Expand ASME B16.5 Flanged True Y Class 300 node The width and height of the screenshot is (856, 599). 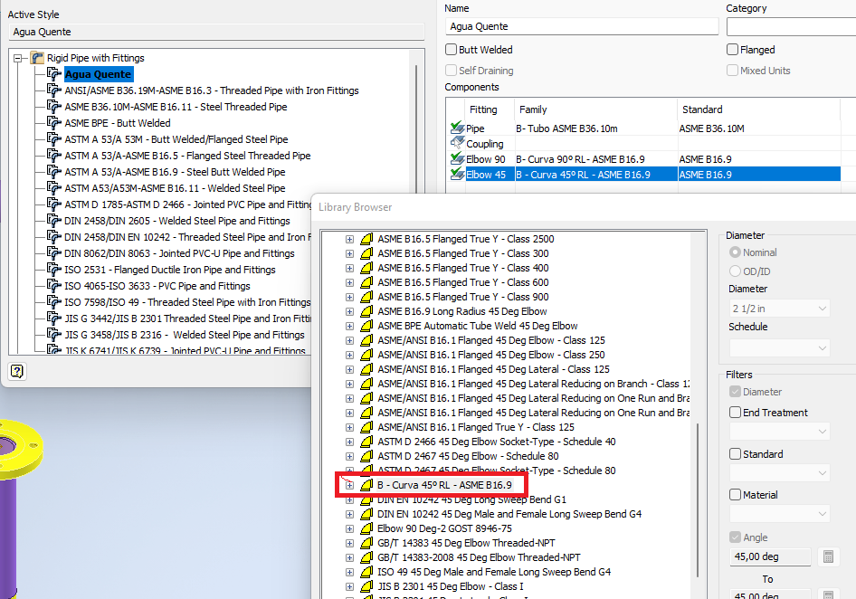coord(349,254)
